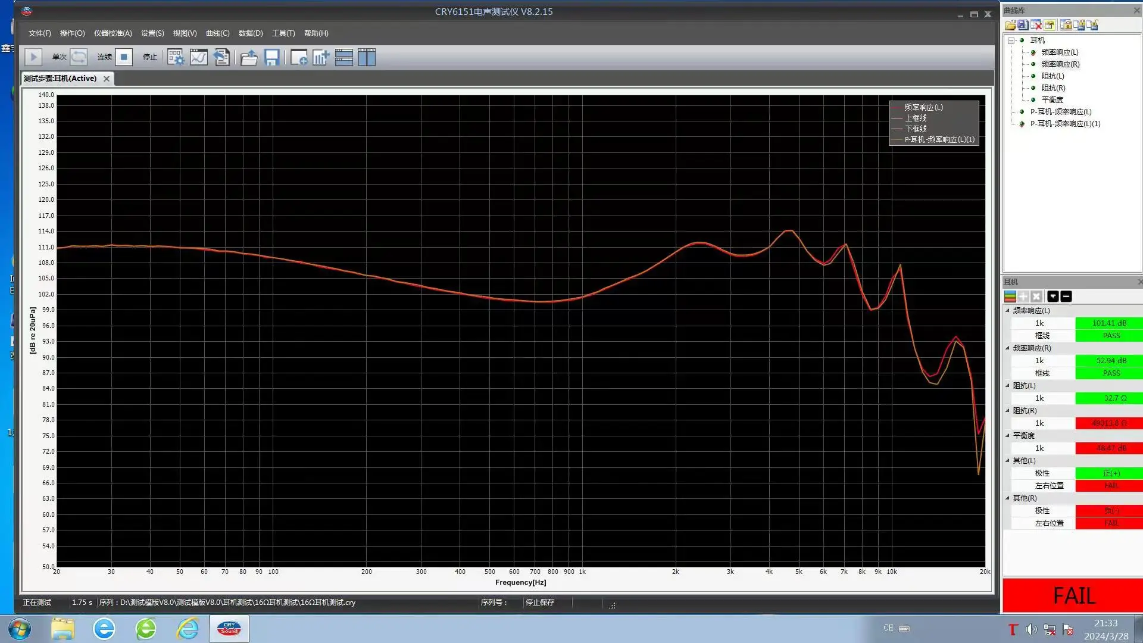Click the color bands icon in 耳机 panel

(1010, 296)
